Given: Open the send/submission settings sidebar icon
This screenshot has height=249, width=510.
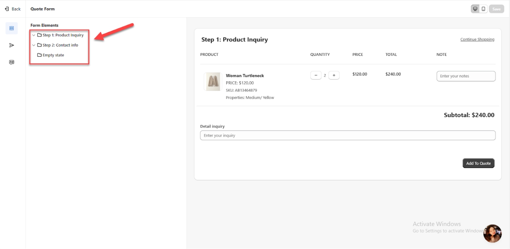Looking at the screenshot, I should (x=12, y=45).
